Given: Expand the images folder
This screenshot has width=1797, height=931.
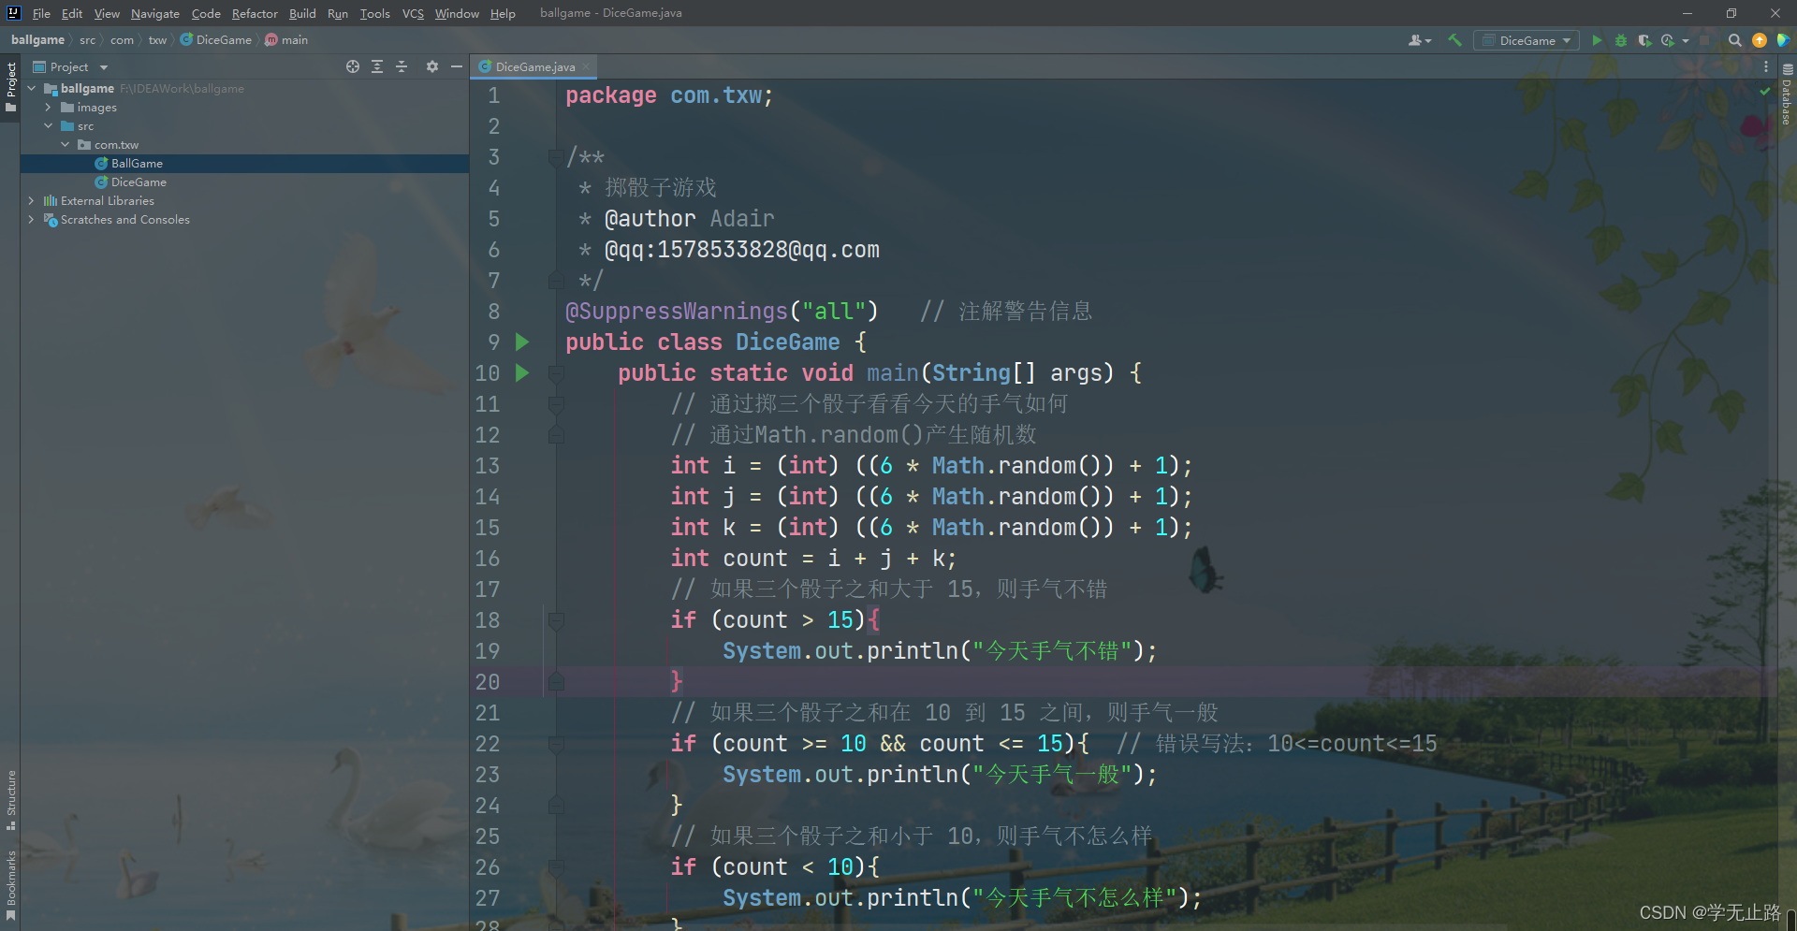Looking at the screenshot, I should [x=49, y=107].
